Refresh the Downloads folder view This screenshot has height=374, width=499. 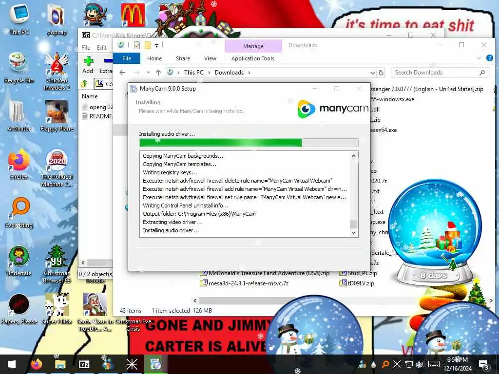pos(381,73)
